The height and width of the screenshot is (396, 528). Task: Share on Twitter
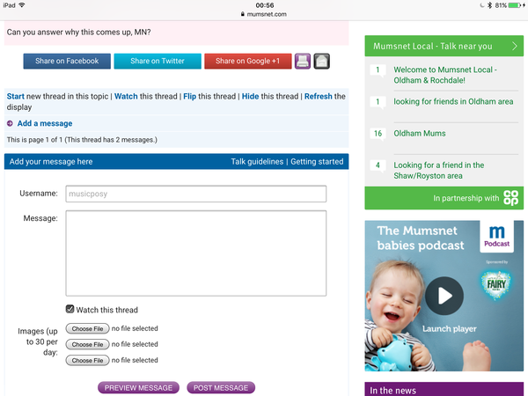tap(158, 61)
